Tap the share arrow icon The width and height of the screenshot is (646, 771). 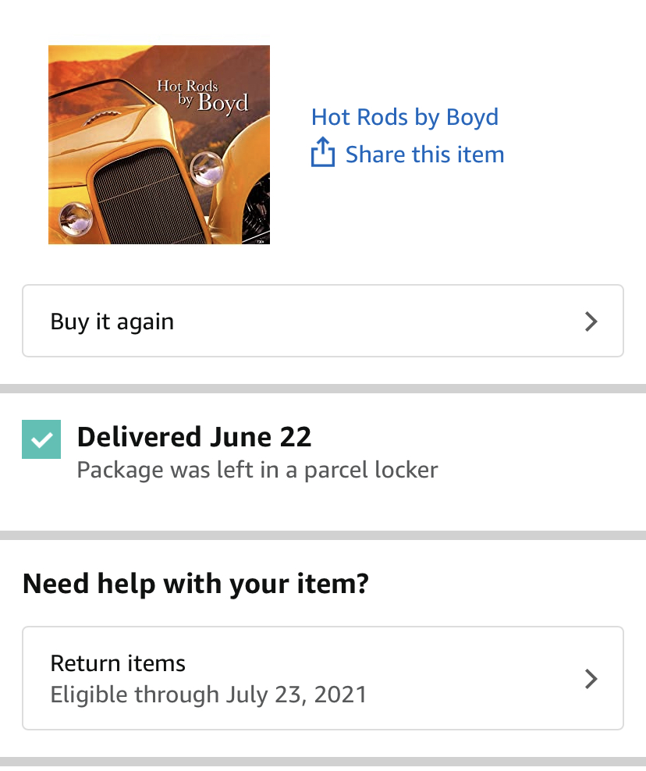pyautogui.click(x=323, y=152)
